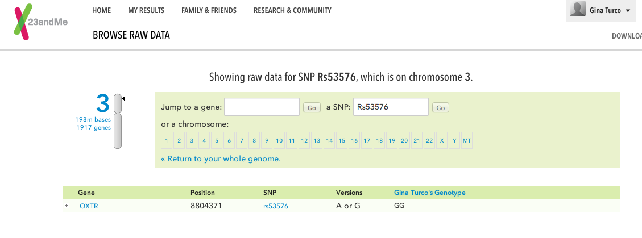Open the OXTR gene link
The height and width of the screenshot is (238, 642).
pyautogui.click(x=89, y=206)
